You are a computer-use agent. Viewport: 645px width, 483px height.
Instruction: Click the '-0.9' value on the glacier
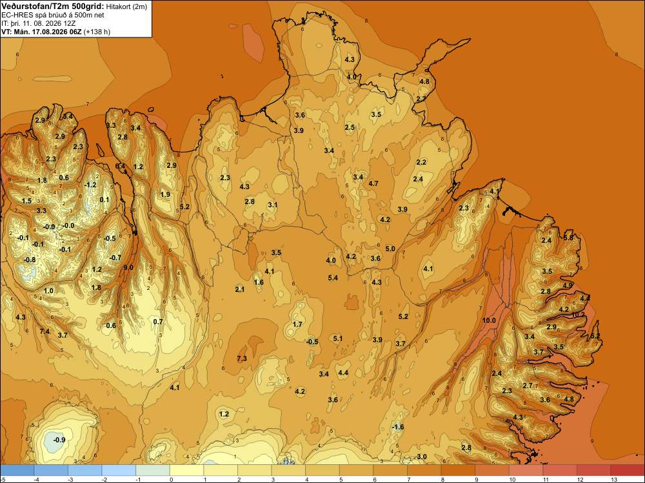point(59,440)
